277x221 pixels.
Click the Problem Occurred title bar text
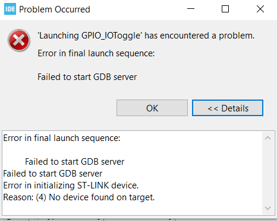[55, 9]
